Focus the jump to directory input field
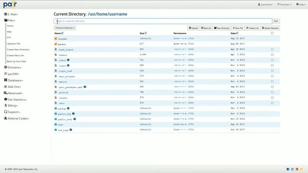308x173 pixels. pos(163,21)
